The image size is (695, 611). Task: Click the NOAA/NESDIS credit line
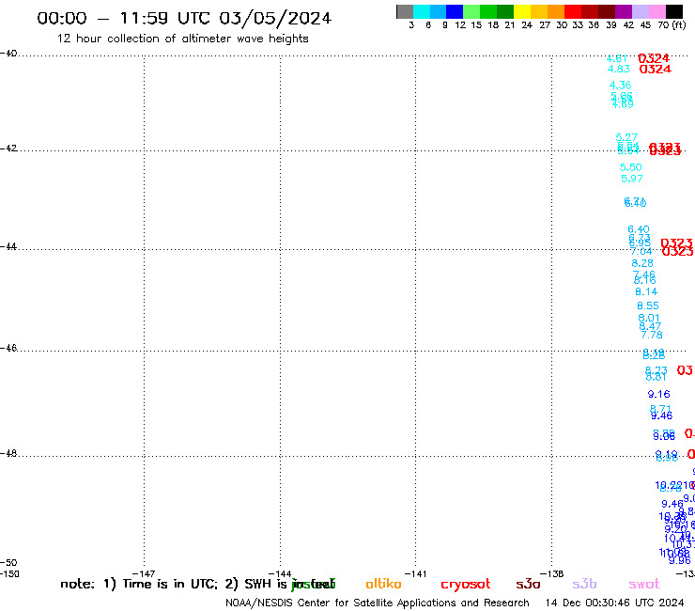click(x=378, y=603)
